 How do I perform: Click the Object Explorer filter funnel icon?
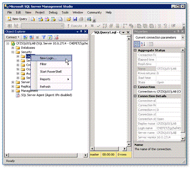tap(44, 37)
